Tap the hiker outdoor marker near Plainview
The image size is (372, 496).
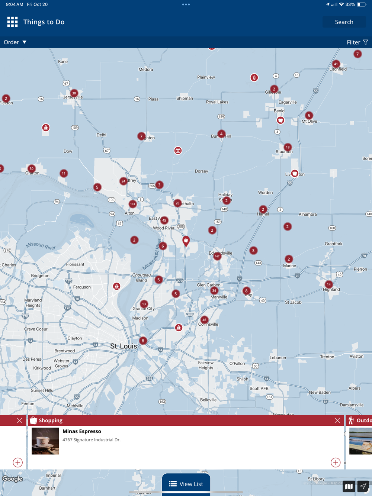click(x=254, y=77)
